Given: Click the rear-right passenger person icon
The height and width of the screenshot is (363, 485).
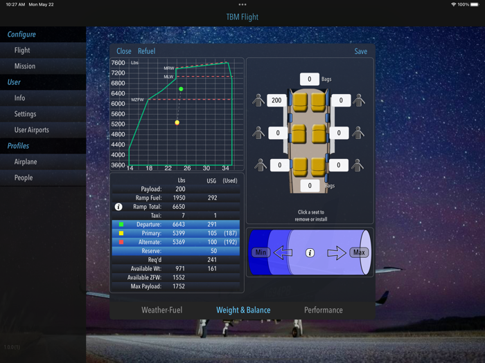Looking at the screenshot, I should pos(358,165).
